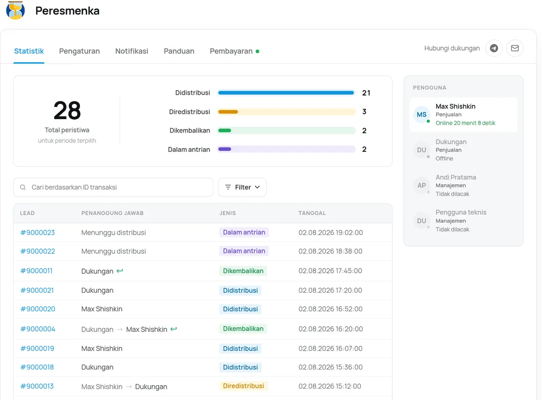Click Dikembalikan badge for #9000011

pos(243,271)
